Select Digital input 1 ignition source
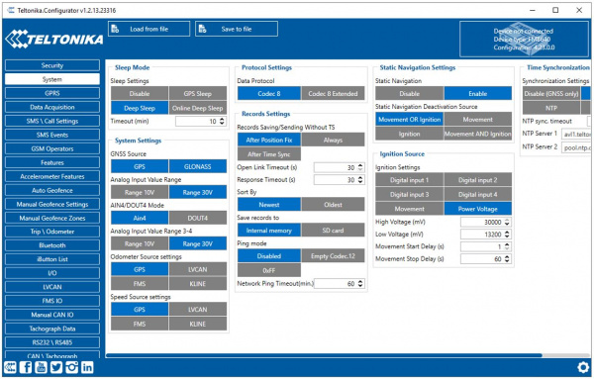594x379 pixels. (x=410, y=180)
